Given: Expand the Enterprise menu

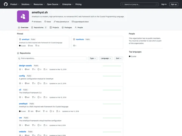Looking at the screenshot, I should click(68, 4).
